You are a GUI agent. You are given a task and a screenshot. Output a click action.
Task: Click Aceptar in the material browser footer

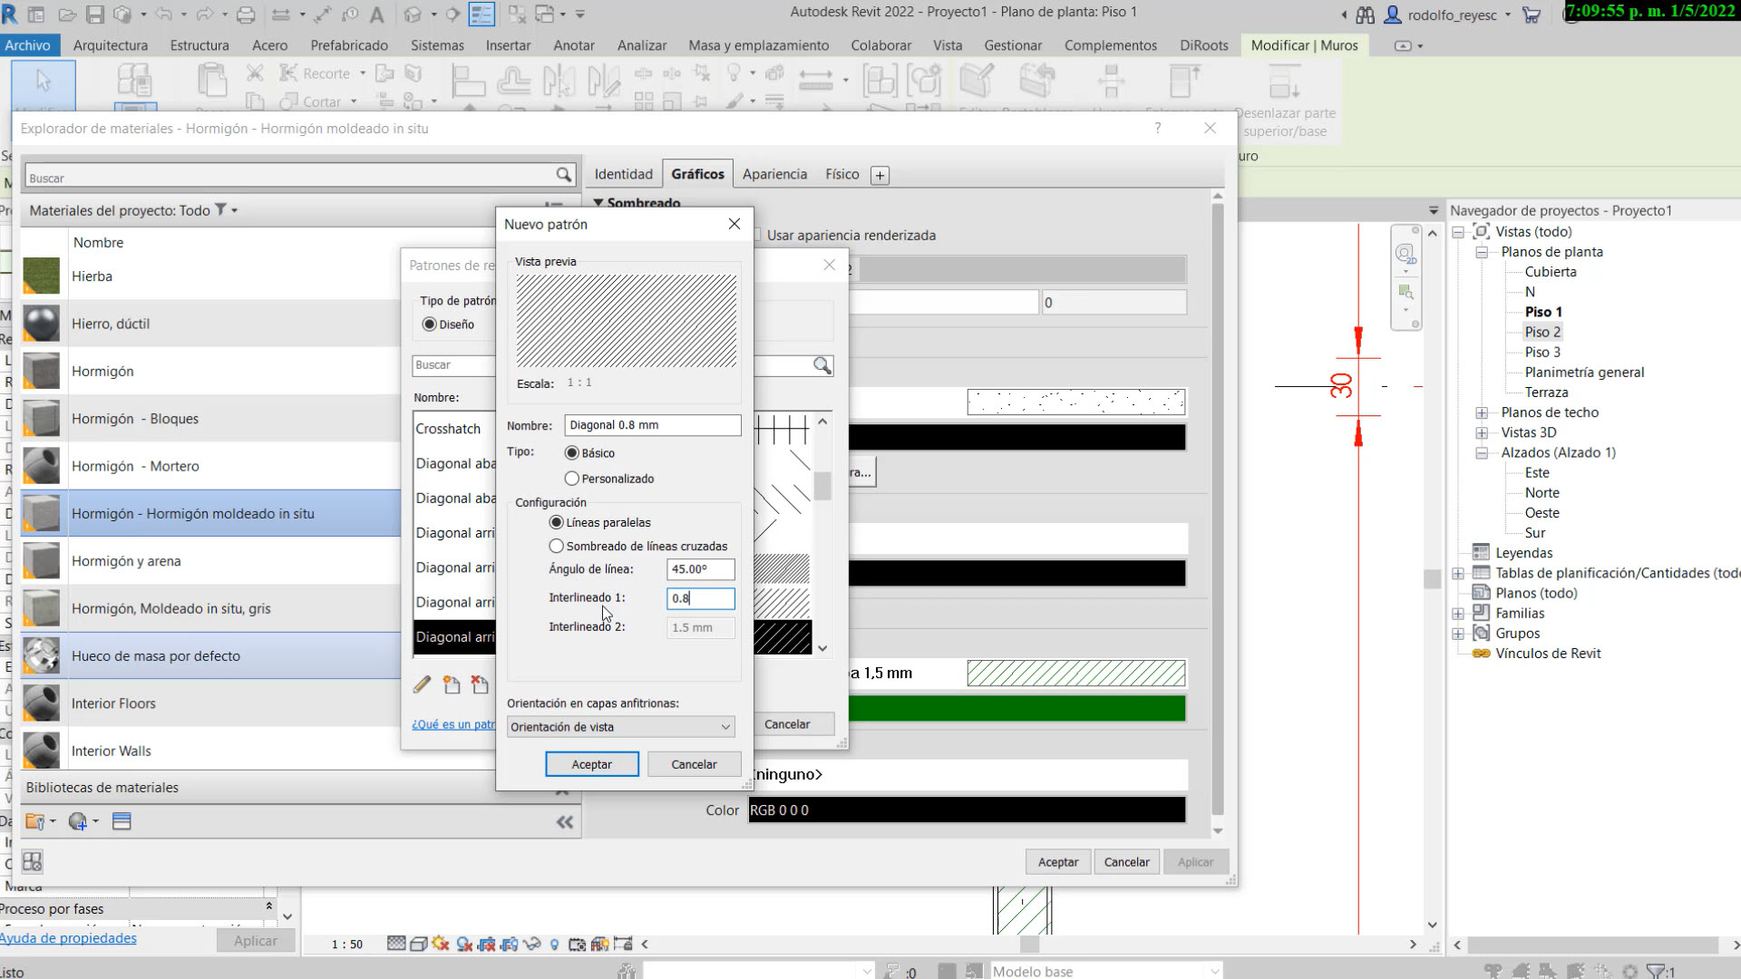point(1058,862)
